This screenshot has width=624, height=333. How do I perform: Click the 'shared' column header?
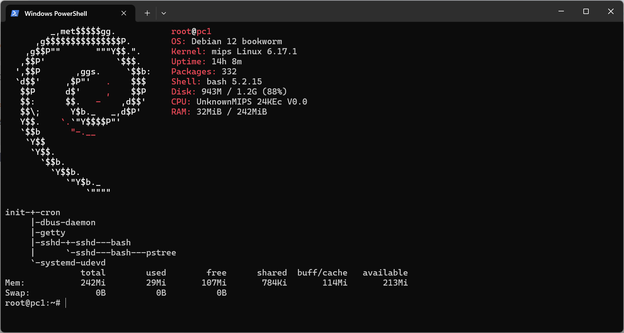pyautogui.click(x=272, y=273)
